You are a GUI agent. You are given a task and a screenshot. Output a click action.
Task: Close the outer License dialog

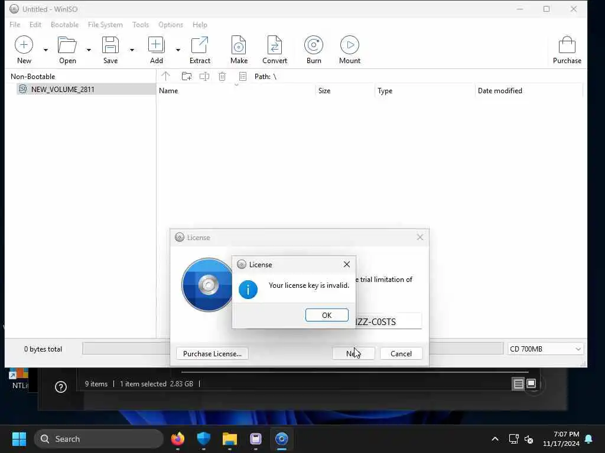[x=420, y=237]
